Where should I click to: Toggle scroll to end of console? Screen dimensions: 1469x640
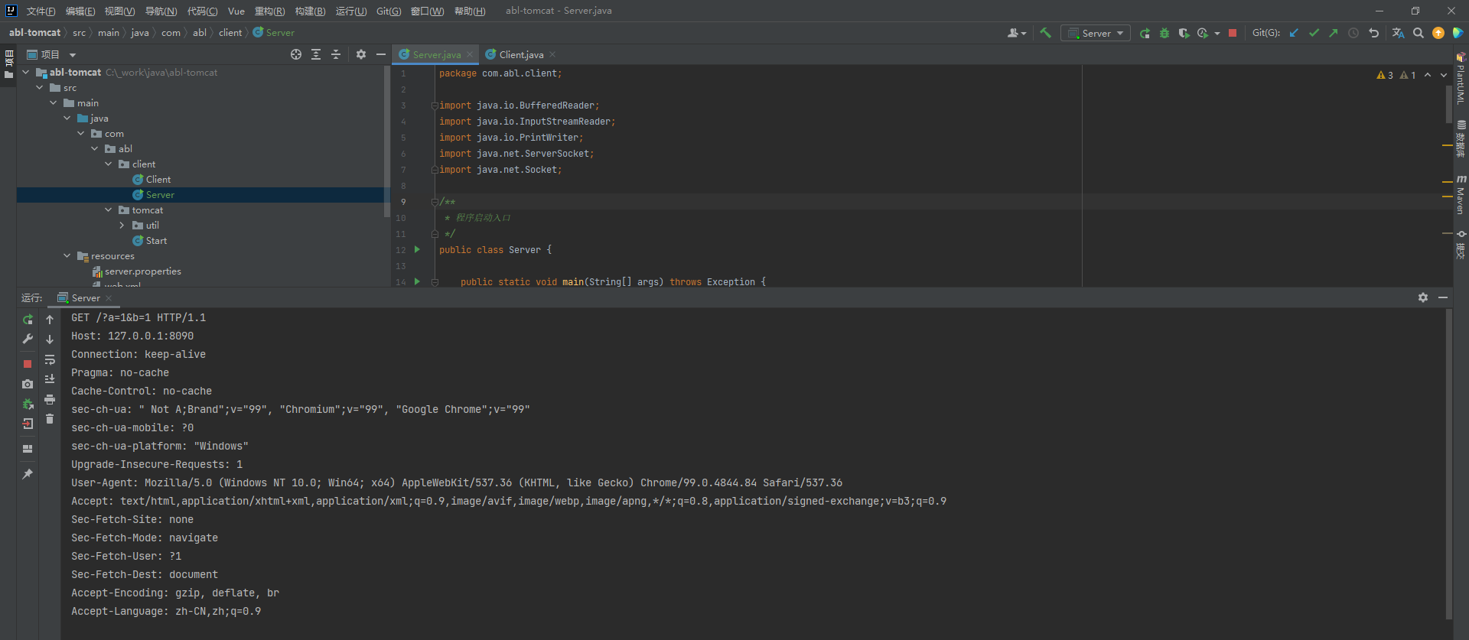coord(50,379)
